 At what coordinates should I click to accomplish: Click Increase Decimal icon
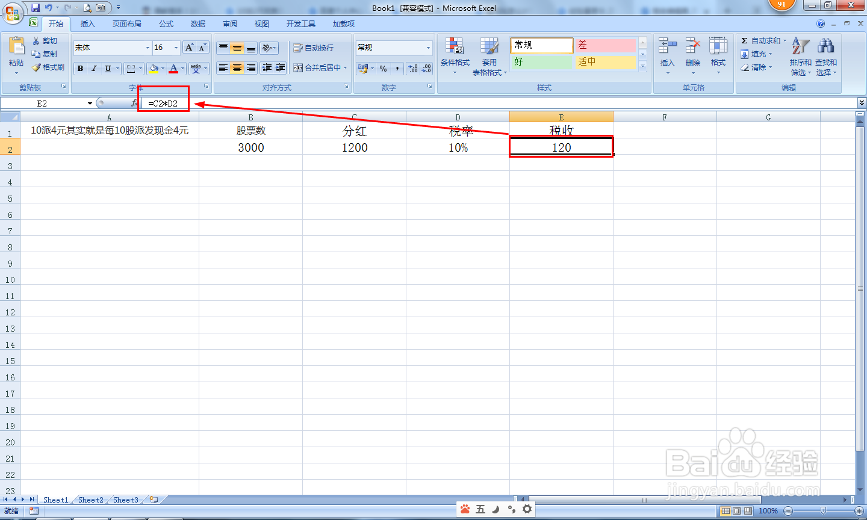click(413, 69)
